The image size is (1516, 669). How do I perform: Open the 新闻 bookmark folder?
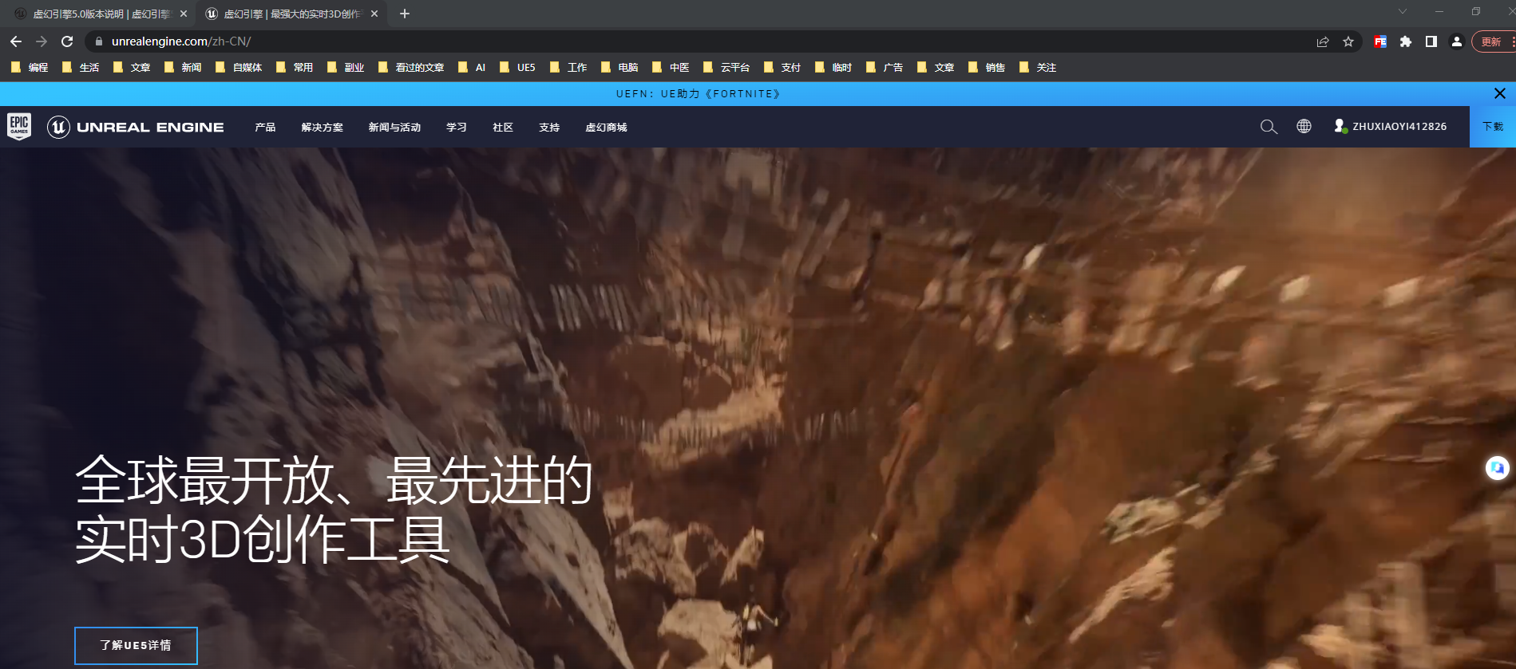coord(183,67)
